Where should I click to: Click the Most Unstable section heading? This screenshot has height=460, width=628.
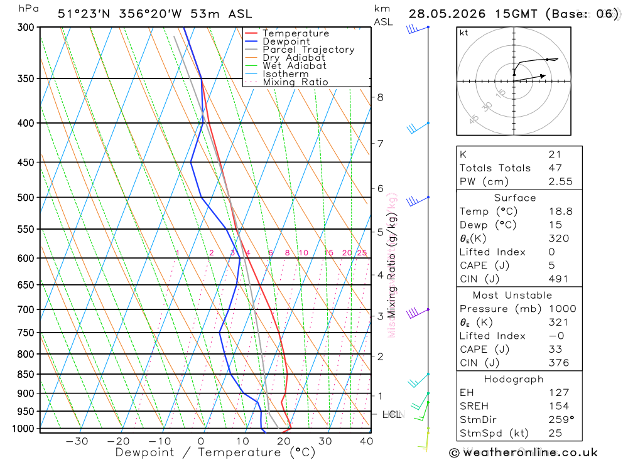point(512,296)
